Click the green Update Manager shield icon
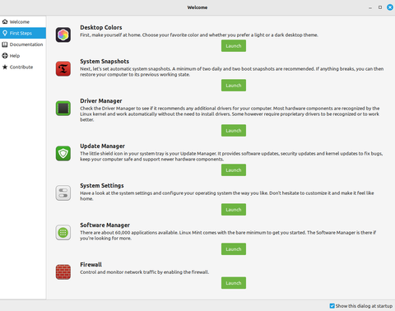 point(63,153)
